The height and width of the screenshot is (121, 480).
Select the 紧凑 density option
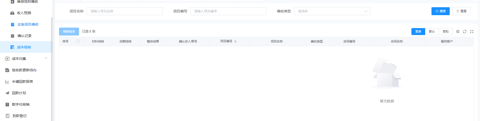[418, 32]
